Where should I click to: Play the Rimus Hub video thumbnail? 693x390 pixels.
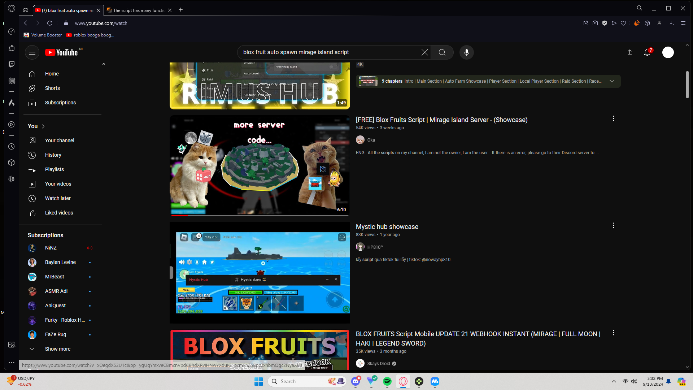pyautogui.click(x=260, y=86)
